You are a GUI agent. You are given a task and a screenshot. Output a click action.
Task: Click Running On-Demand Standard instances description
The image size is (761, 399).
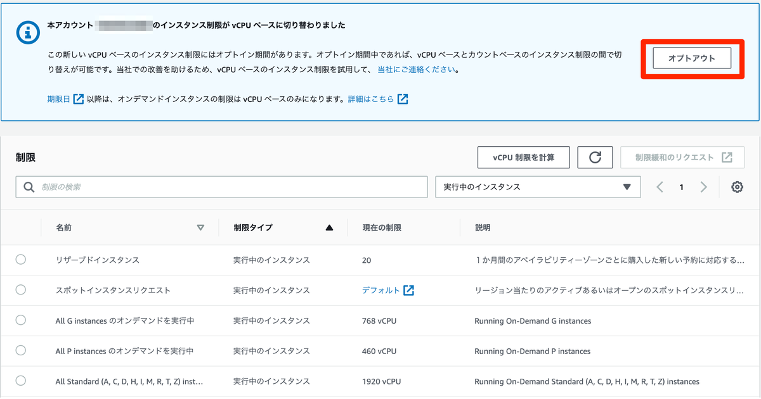coord(587,382)
